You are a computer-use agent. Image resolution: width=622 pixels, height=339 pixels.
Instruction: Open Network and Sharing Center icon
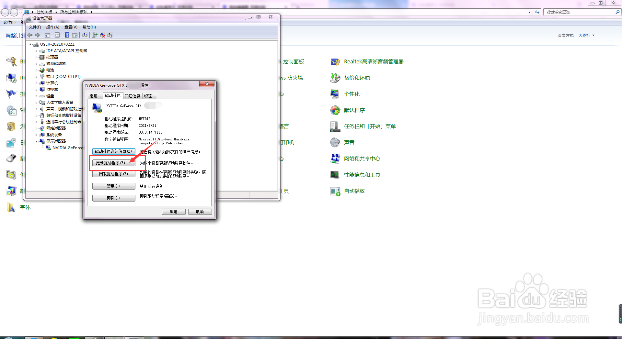pyautogui.click(x=335, y=159)
